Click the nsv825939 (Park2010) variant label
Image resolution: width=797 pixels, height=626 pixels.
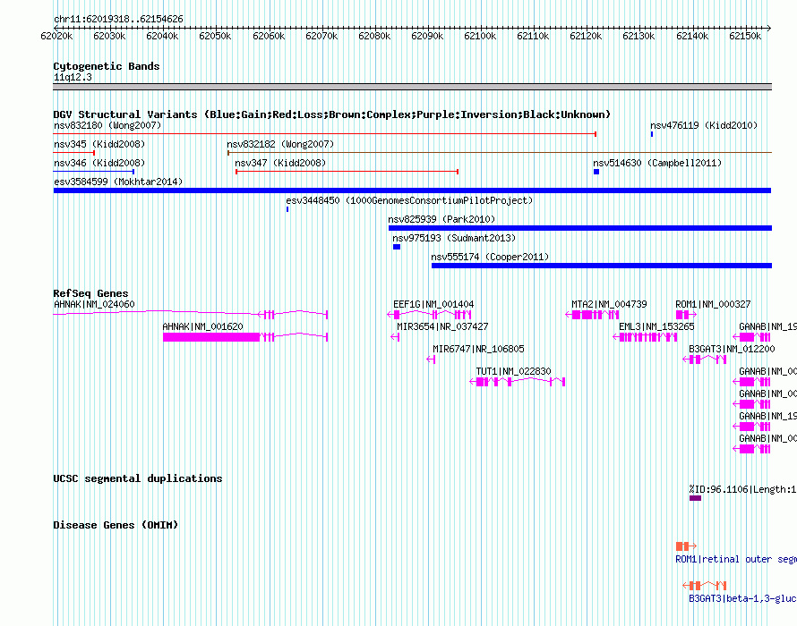pyautogui.click(x=441, y=219)
